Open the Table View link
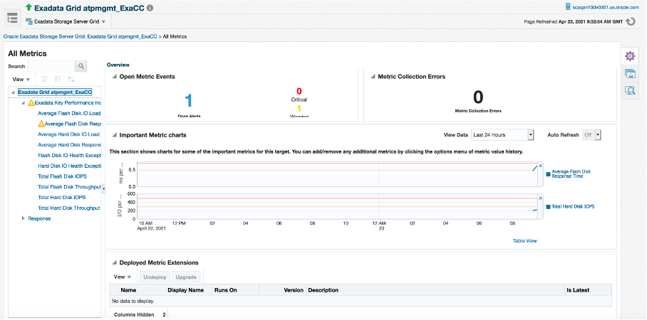This screenshot has height=320, width=647. pos(524,240)
